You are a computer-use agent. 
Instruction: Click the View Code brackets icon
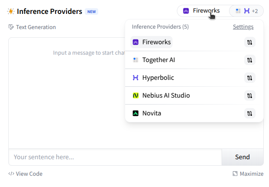[11, 174]
